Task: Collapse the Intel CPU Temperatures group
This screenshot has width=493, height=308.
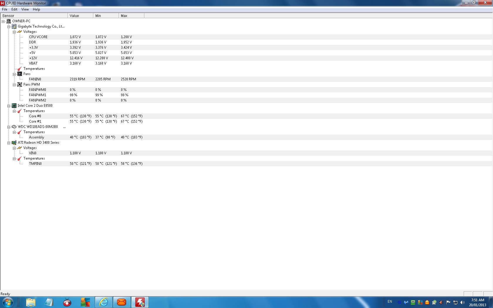Action: [14, 111]
